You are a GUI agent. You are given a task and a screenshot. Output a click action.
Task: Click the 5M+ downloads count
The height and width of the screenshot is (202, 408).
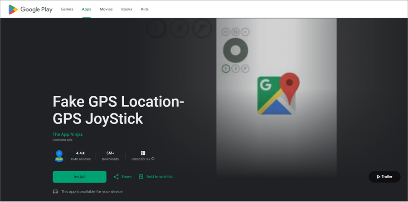pyautogui.click(x=110, y=153)
